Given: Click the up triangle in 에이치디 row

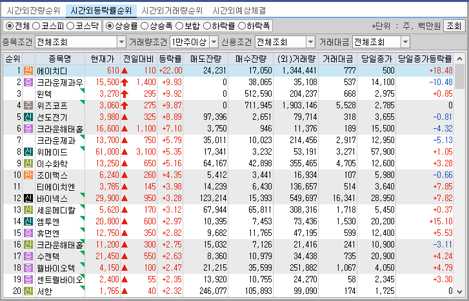Looking at the screenshot, I should click(125, 71).
